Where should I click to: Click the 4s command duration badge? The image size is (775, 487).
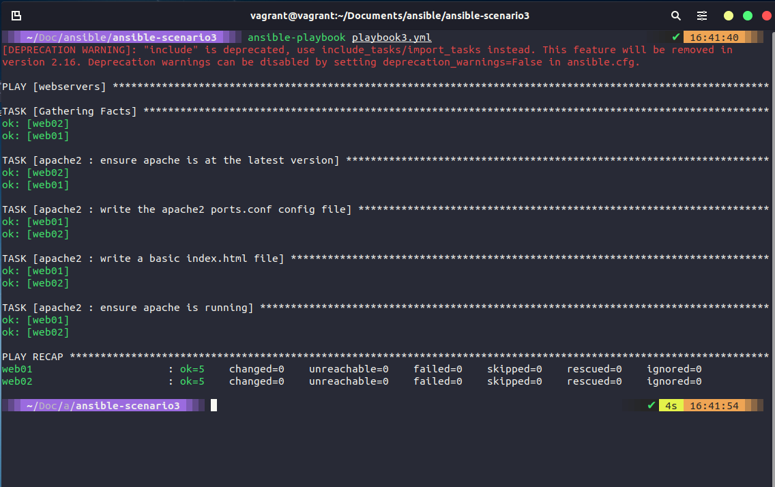tap(671, 405)
